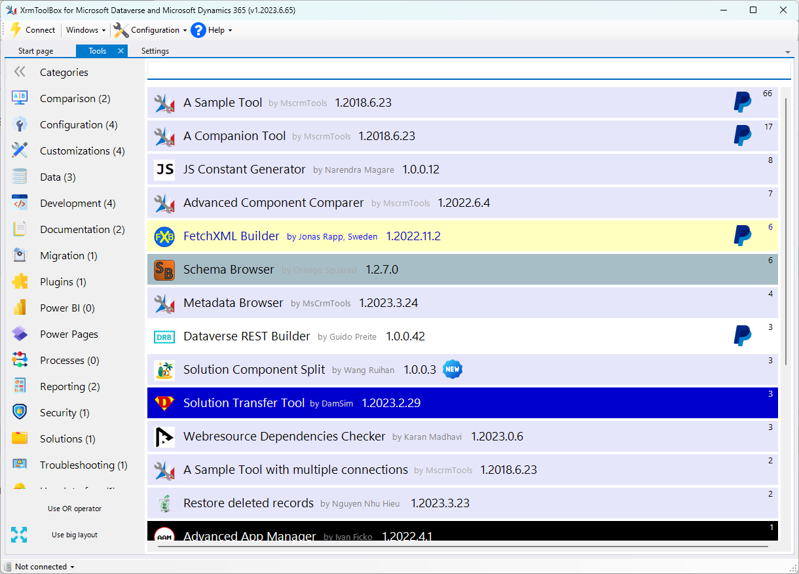This screenshot has width=799, height=574.
Task: Click the Dataverse REST Builder DRB icon
Action: (164, 336)
